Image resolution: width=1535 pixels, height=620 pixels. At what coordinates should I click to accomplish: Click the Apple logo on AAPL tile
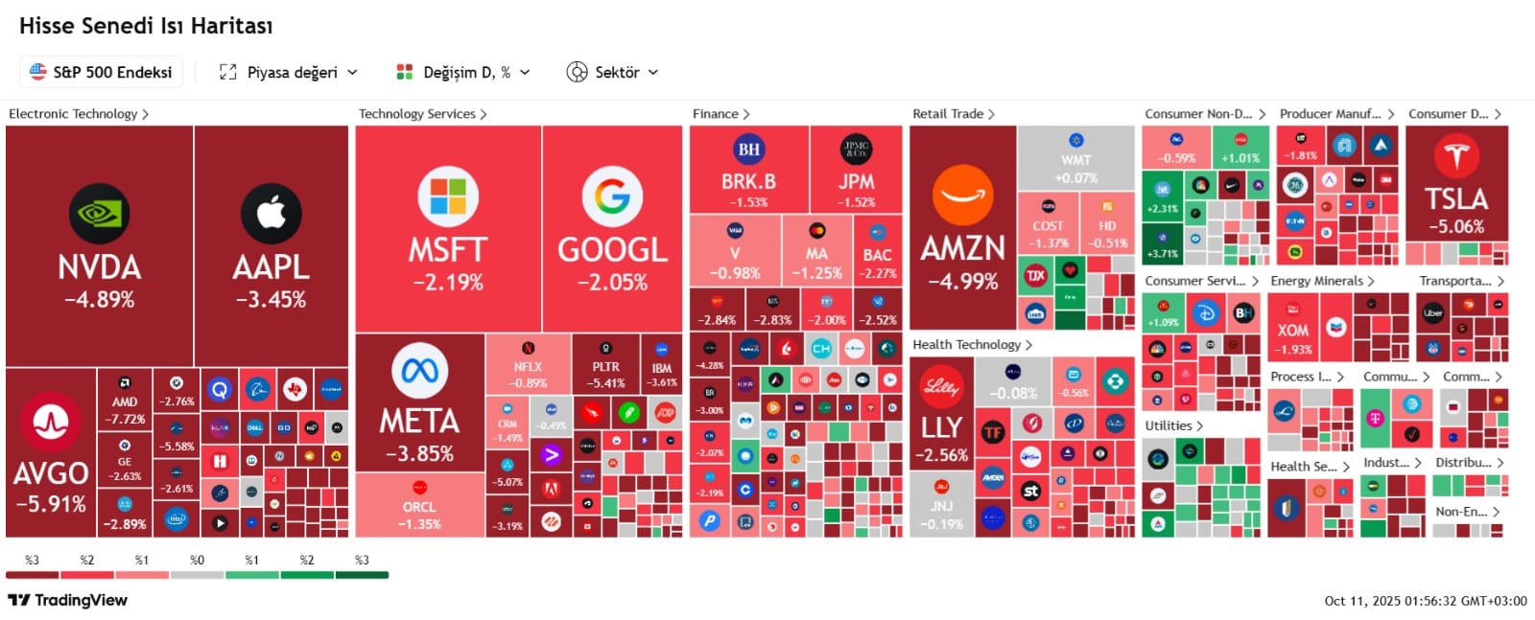(x=272, y=213)
